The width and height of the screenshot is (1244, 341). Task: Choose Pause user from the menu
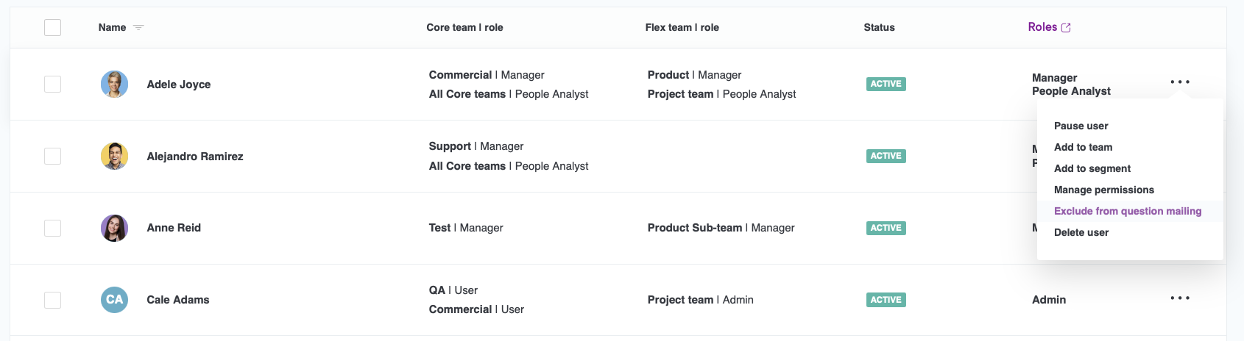[x=1081, y=126]
